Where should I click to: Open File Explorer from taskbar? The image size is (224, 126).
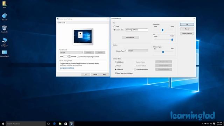60,124
